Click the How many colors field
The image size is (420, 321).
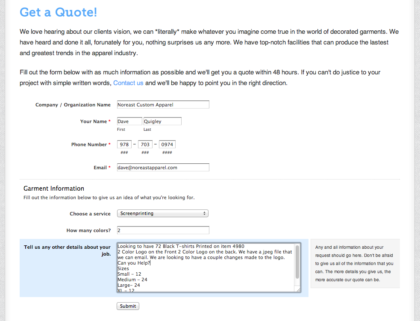coord(163,230)
